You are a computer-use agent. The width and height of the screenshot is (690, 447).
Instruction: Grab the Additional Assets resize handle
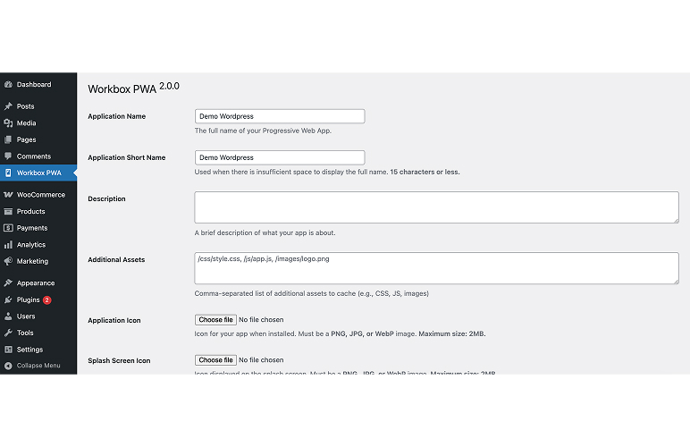[x=676, y=281]
